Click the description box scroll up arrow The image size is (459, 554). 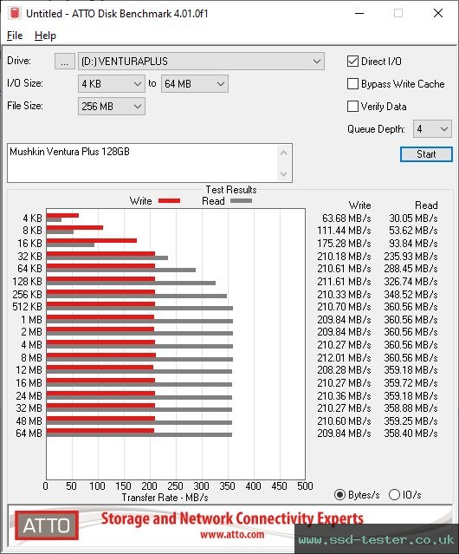(x=284, y=153)
